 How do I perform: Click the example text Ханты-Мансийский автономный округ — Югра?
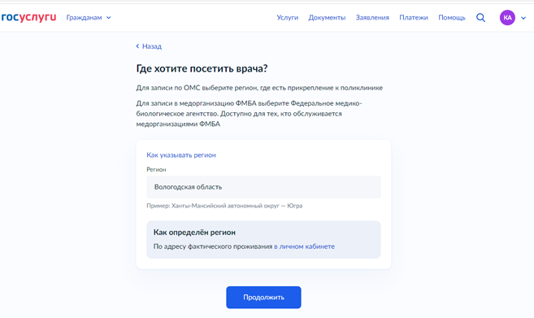(x=237, y=206)
